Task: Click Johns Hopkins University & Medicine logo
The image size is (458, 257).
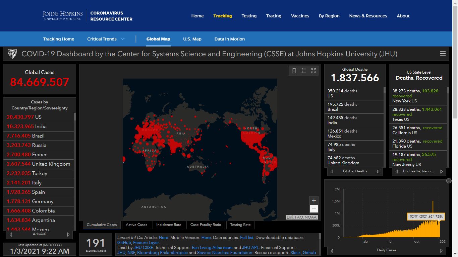Action: [x=62, y=16]
